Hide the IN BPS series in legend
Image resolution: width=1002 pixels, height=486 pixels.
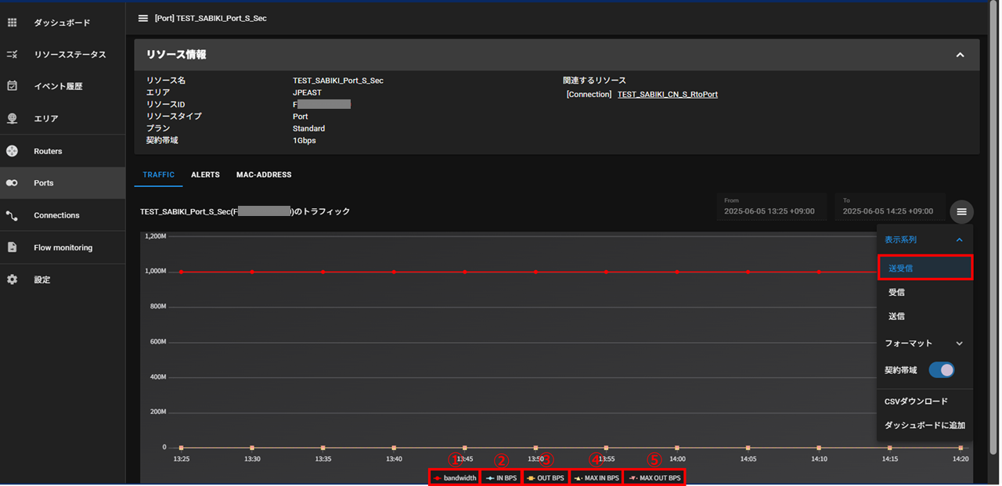coord(500,477)
